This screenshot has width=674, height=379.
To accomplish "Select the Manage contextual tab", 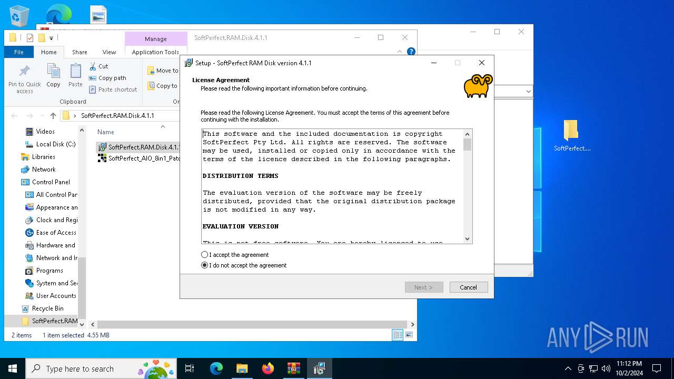I will (x=156, y=39).
